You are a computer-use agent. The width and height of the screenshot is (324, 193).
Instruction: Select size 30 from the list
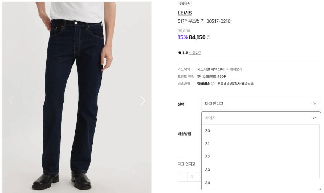[260, 131]
